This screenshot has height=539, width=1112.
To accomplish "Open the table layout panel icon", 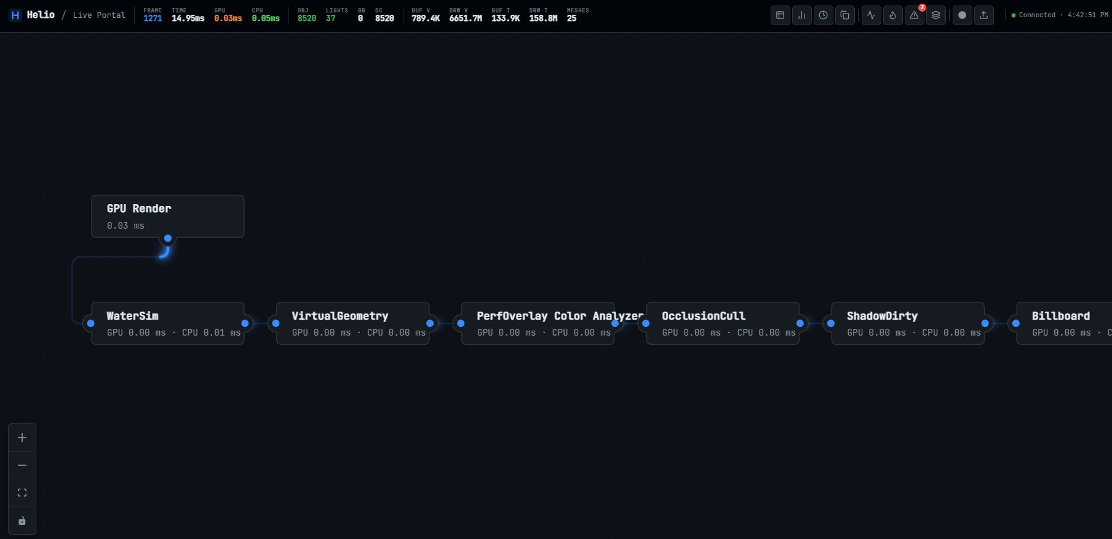I will click(x=780, y=15).
